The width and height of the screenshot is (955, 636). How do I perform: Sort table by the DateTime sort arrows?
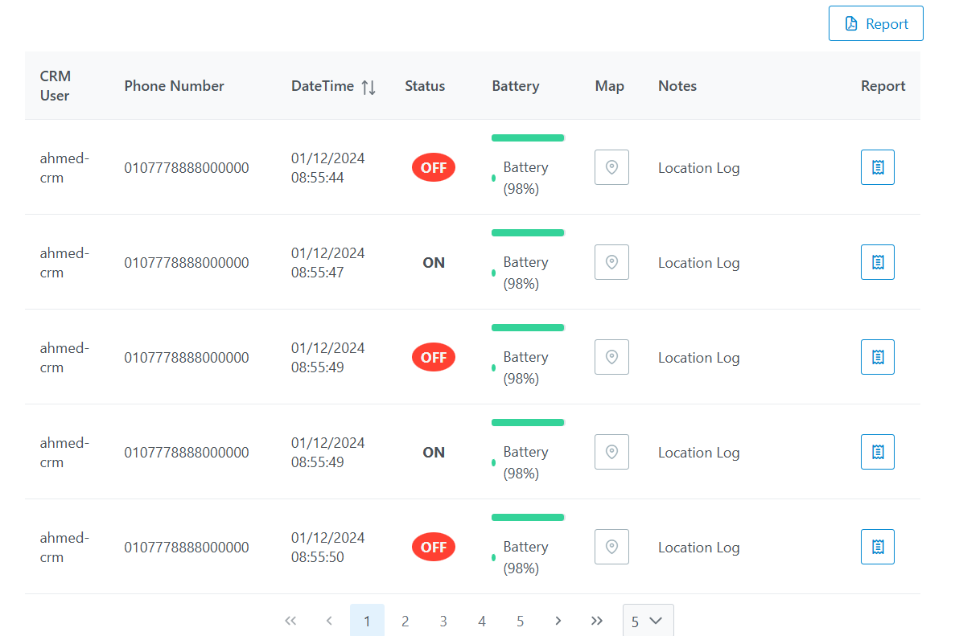[368, 87]
